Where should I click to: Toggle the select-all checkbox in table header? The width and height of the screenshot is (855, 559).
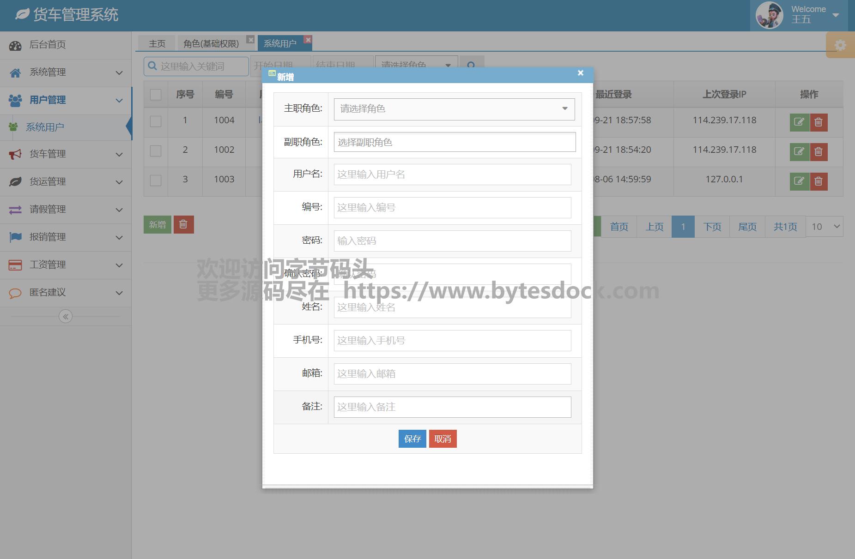(x=156, y=95)
